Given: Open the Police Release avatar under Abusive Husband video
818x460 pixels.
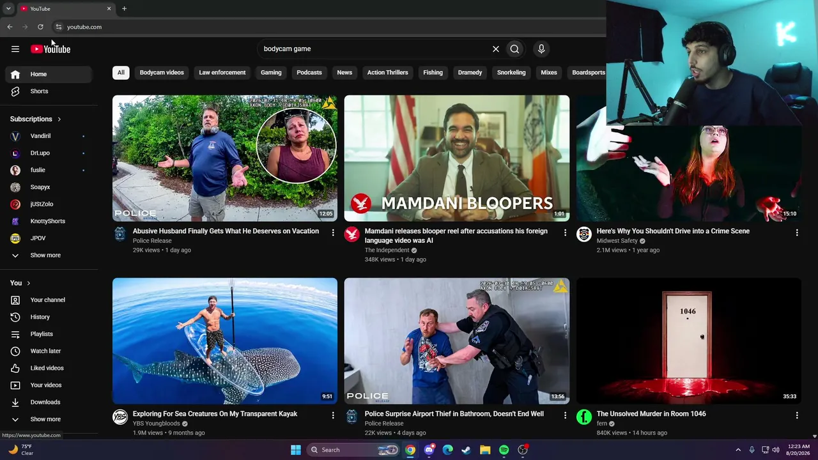Looking at the screenshot, I should click(120, 234).
